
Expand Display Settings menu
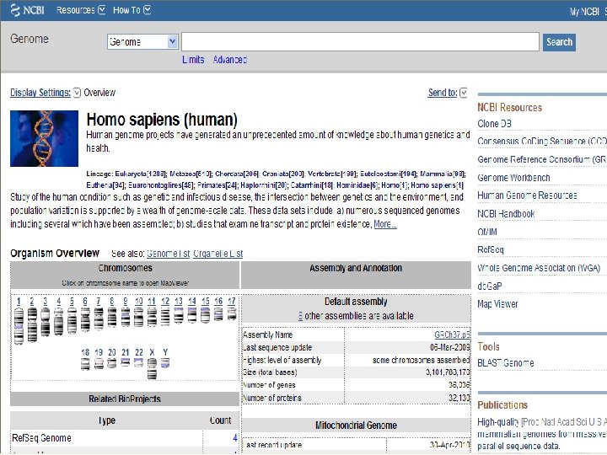[x=46, y=93]
